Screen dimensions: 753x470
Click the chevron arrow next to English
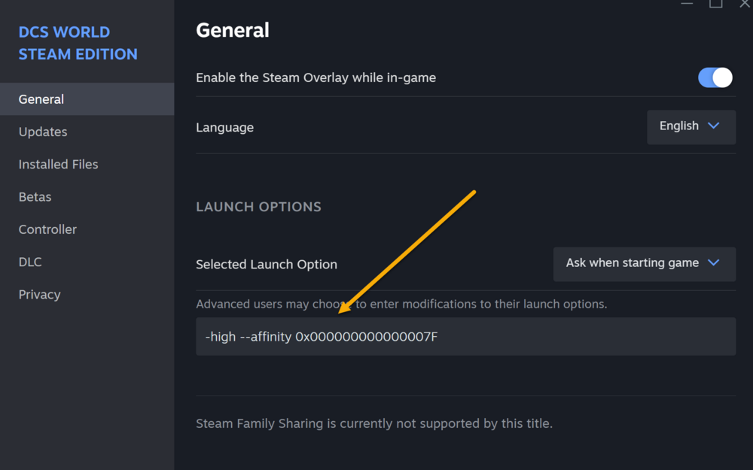point(714,126)
